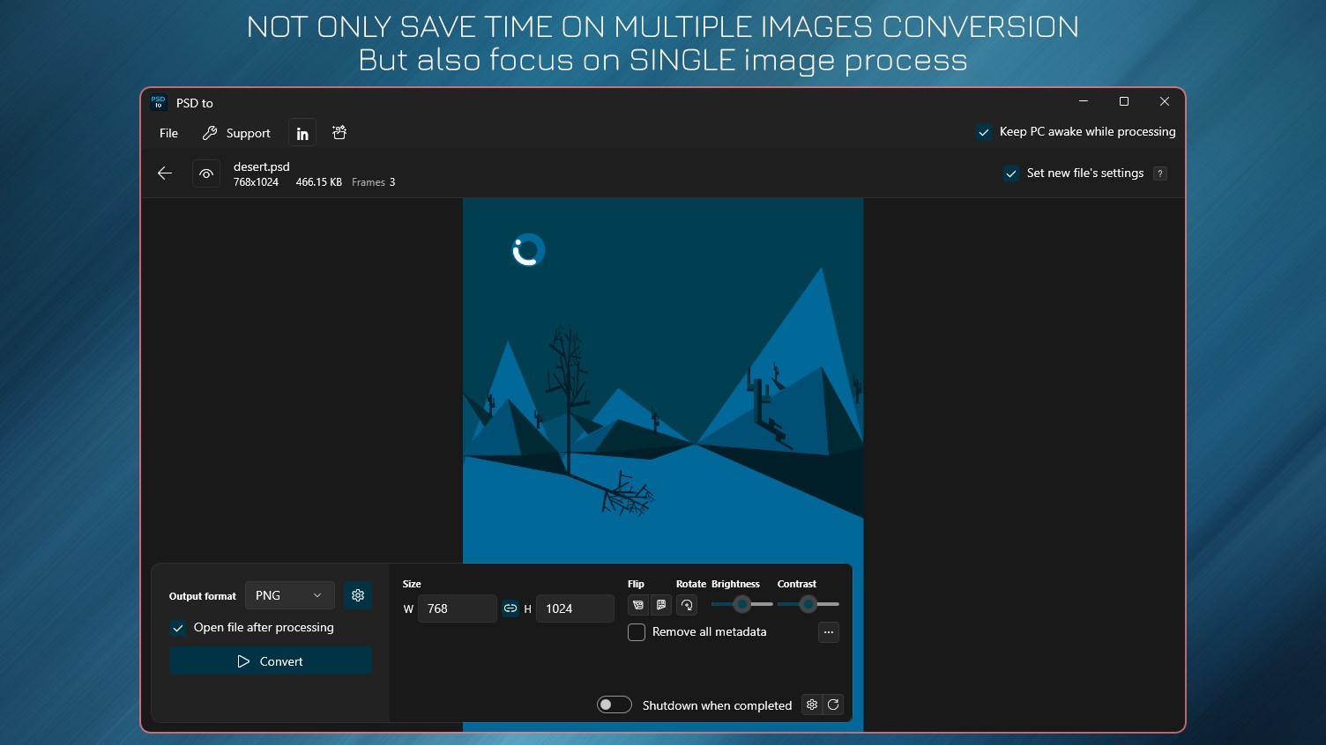Viewport: 1326px width, 745px height.
Task: Close the PSD to window
Action: click(x=1165, y=101)
